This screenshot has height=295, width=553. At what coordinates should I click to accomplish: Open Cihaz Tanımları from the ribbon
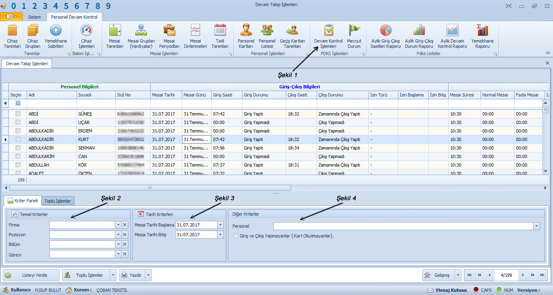coord(12,36)
